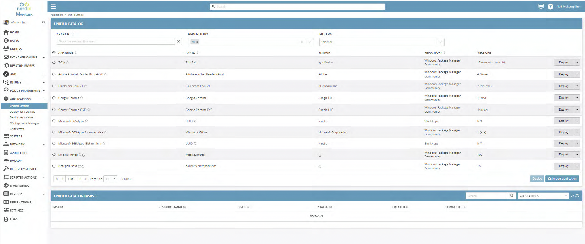This screenshot has width=585, height=244.
Task: Select the Bluebeam Revu 21 radio button
Action: pos(54,86)
